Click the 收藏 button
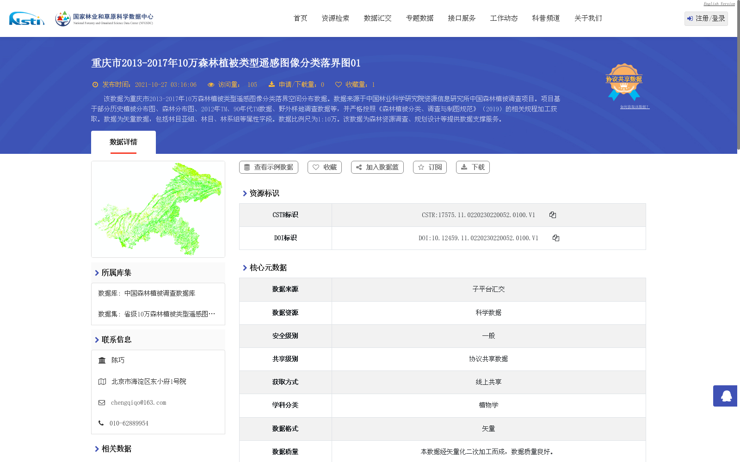Screen dimensions: 740x462 point(325,167)
